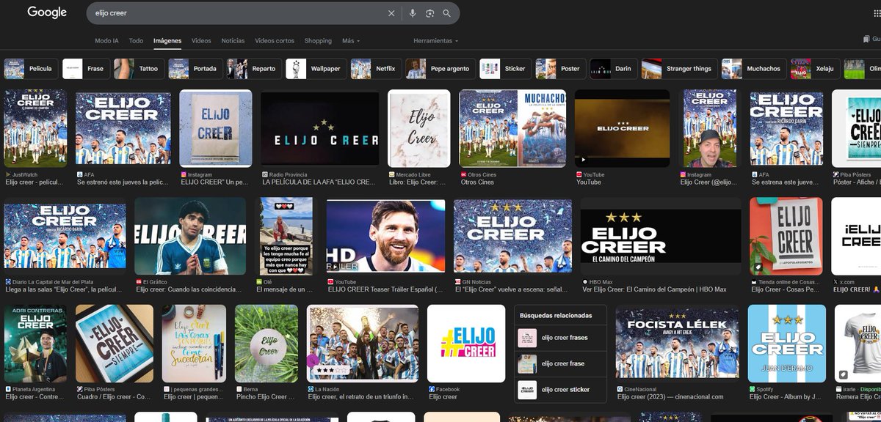Screen dimensions: 881x422
Task: Open the second Instagram selfie poster thumbnail
Action: coord(710,128)
